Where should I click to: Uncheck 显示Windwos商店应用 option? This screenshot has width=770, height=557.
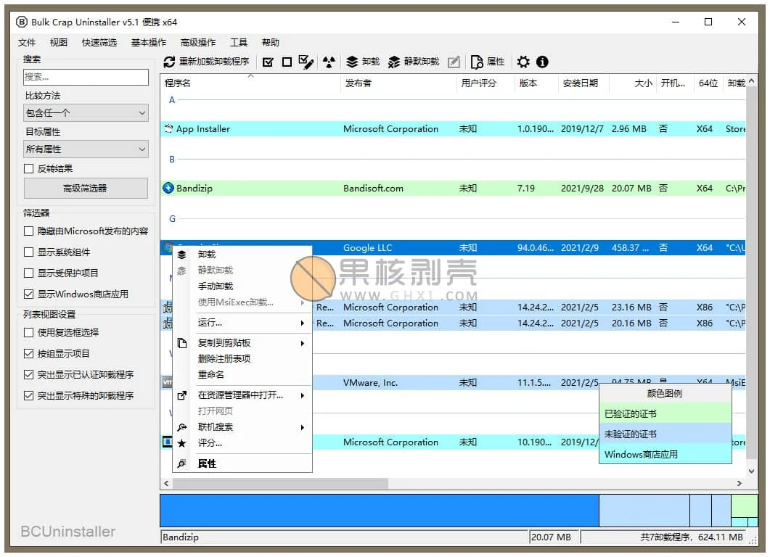(28, 294)
